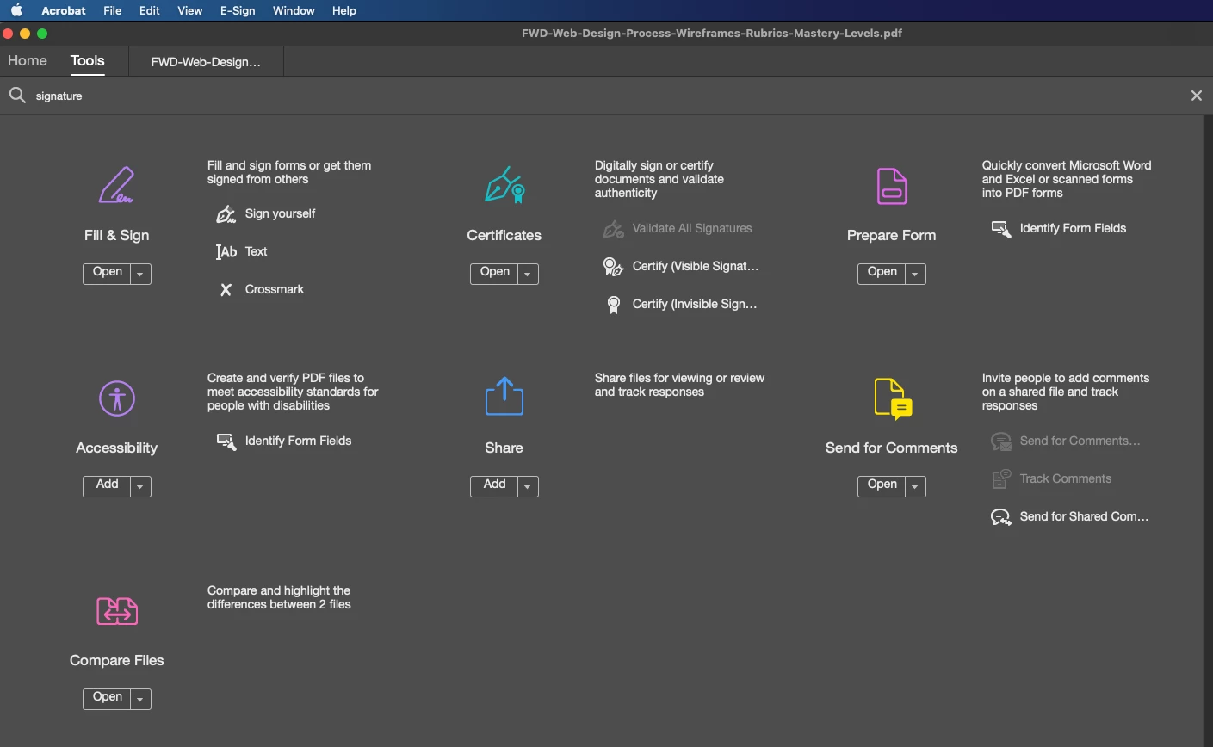Clear the search with the X icon
Viewport: 1213px width, 747px height.
pyautogui.click(x=1197, y=96)
